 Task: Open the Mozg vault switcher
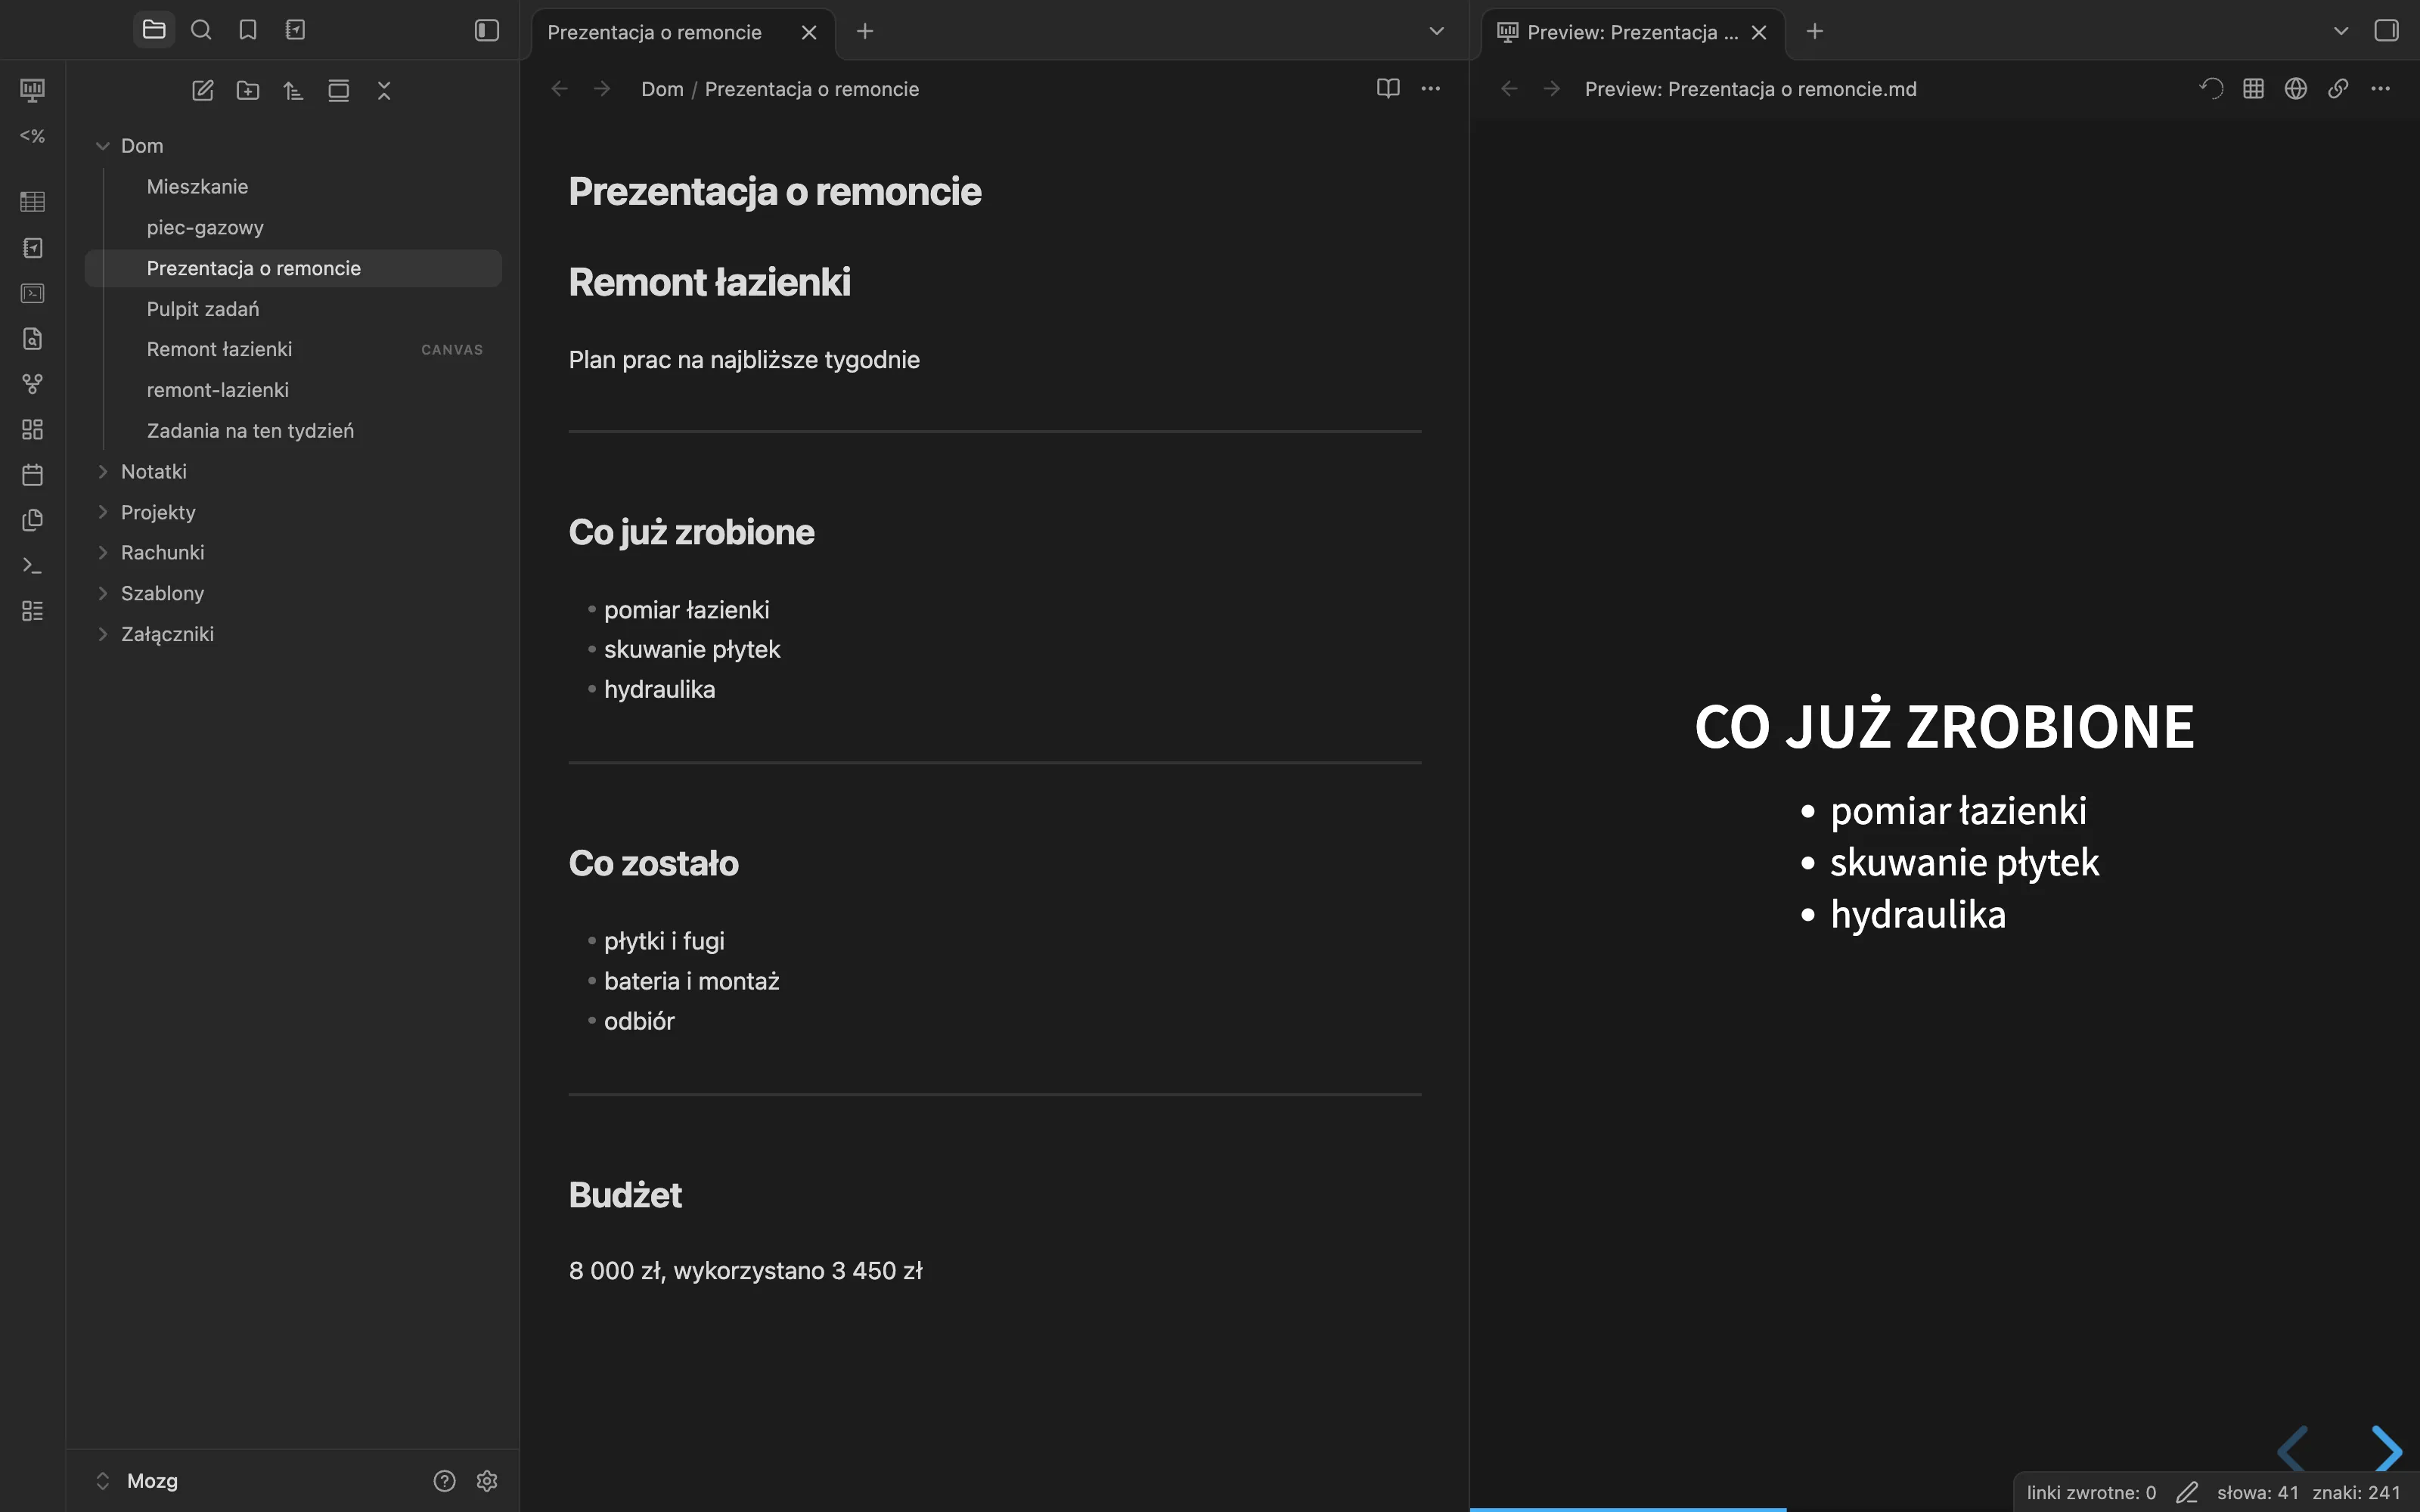[138, 1481]
